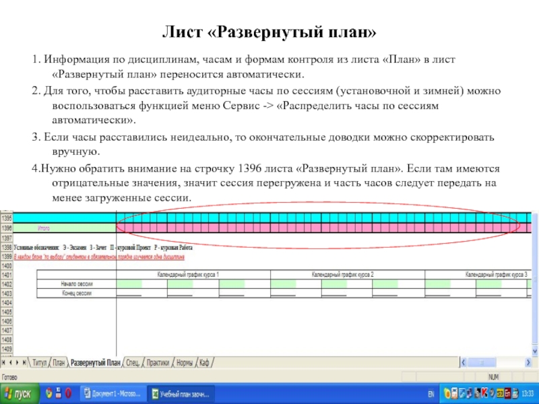Select row header 1399

coord(7,257)
